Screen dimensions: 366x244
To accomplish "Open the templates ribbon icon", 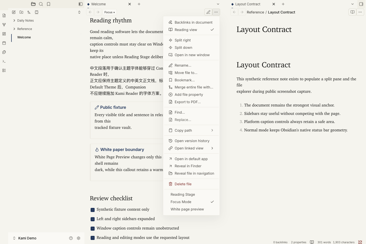I will 4,52.
